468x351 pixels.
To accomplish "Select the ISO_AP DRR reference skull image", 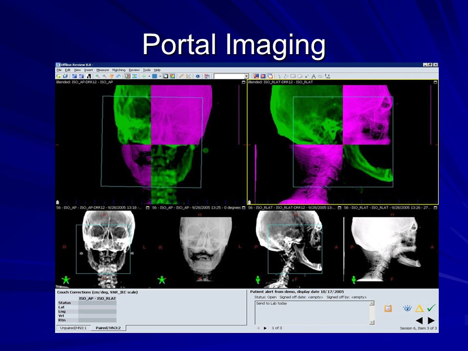I will tap(103, 249).
